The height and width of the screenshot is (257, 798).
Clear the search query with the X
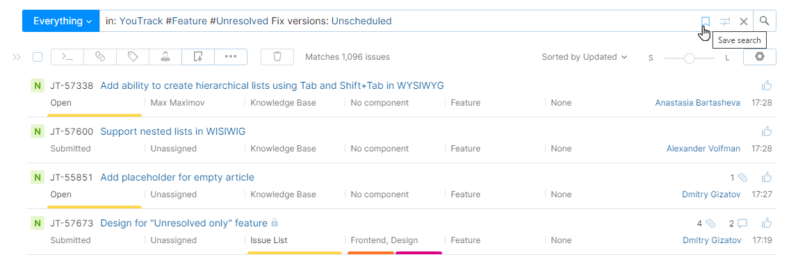pyautogui.click(x=744, y=22)
